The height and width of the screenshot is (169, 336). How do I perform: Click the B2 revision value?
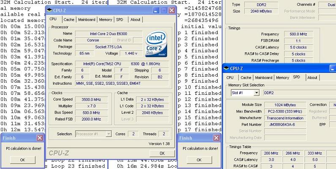click(160, 77)
